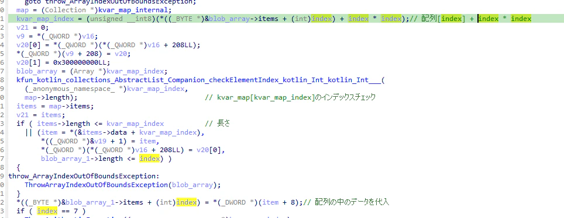Click 'items->data' in the item assignment

pos(105,132)
